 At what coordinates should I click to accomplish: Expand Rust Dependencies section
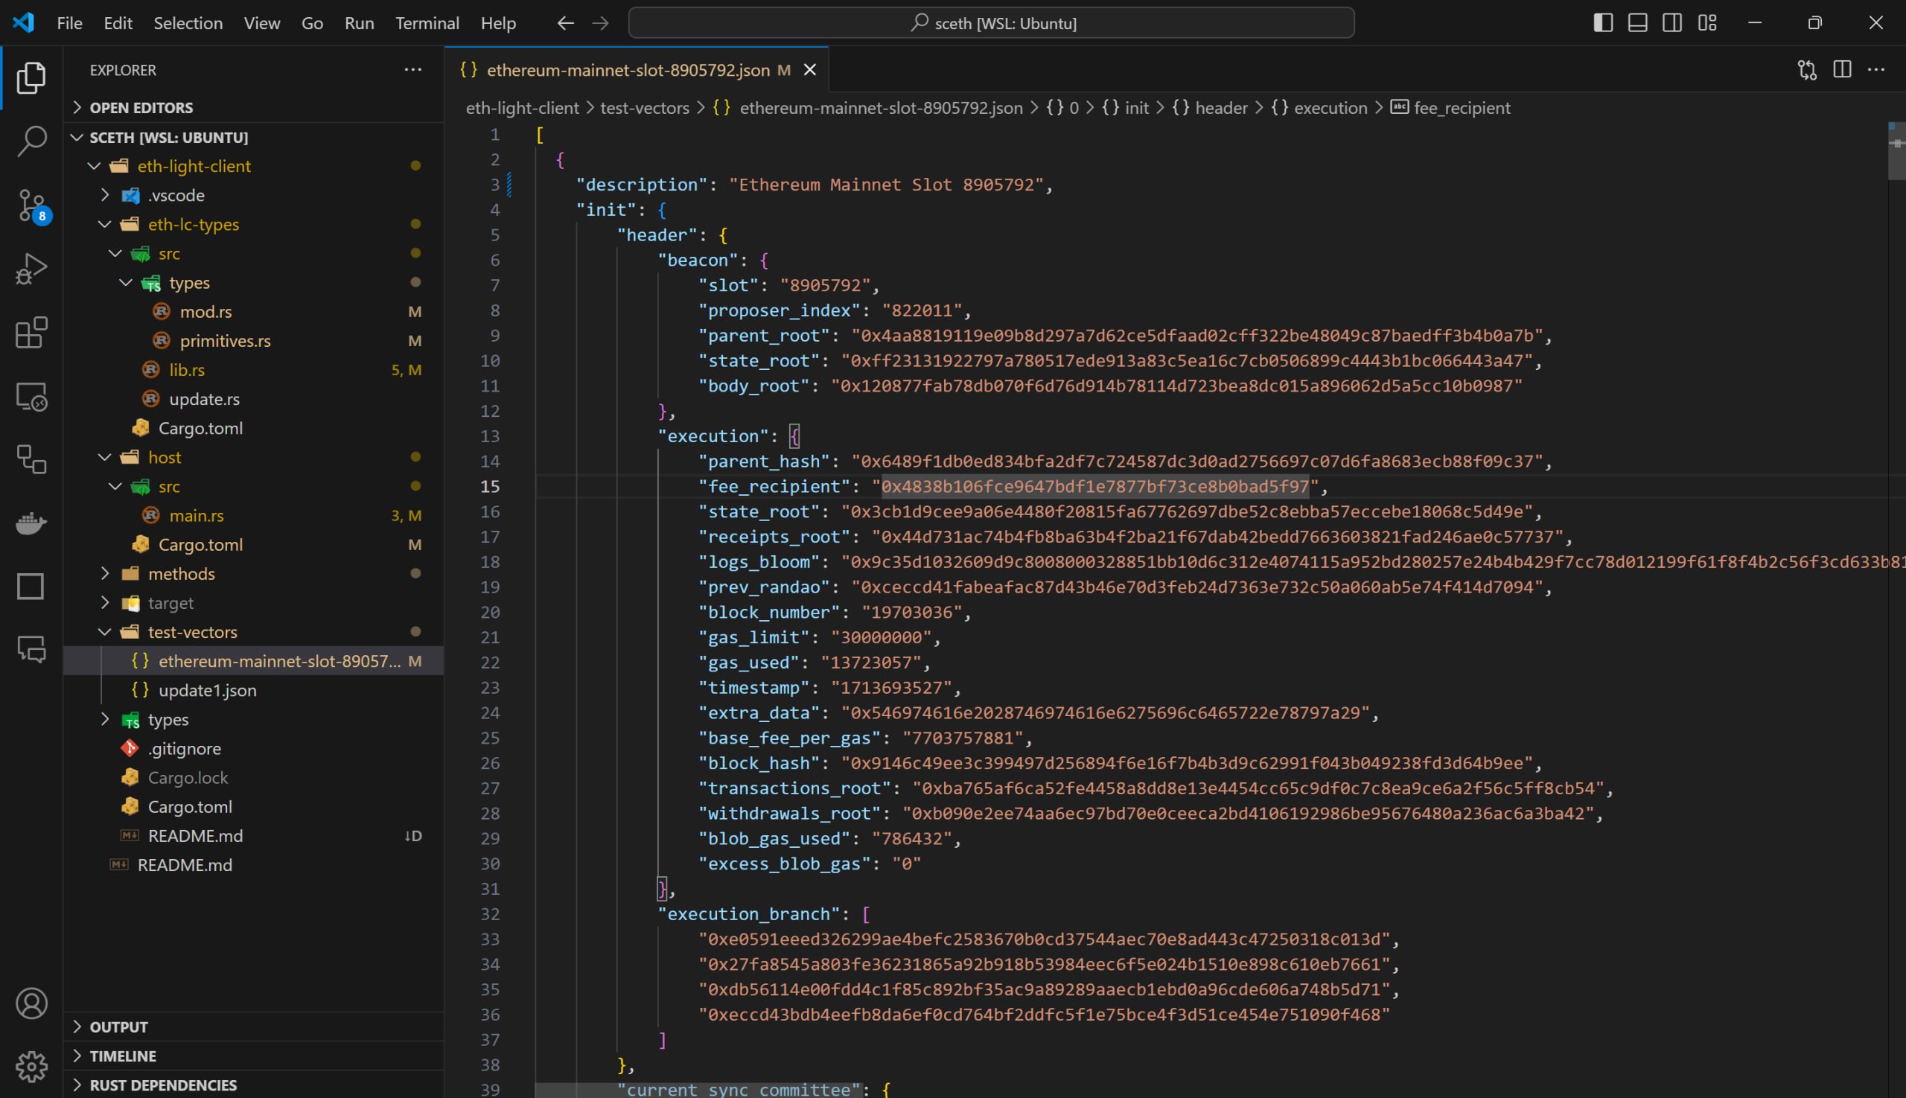(253, 1085)
